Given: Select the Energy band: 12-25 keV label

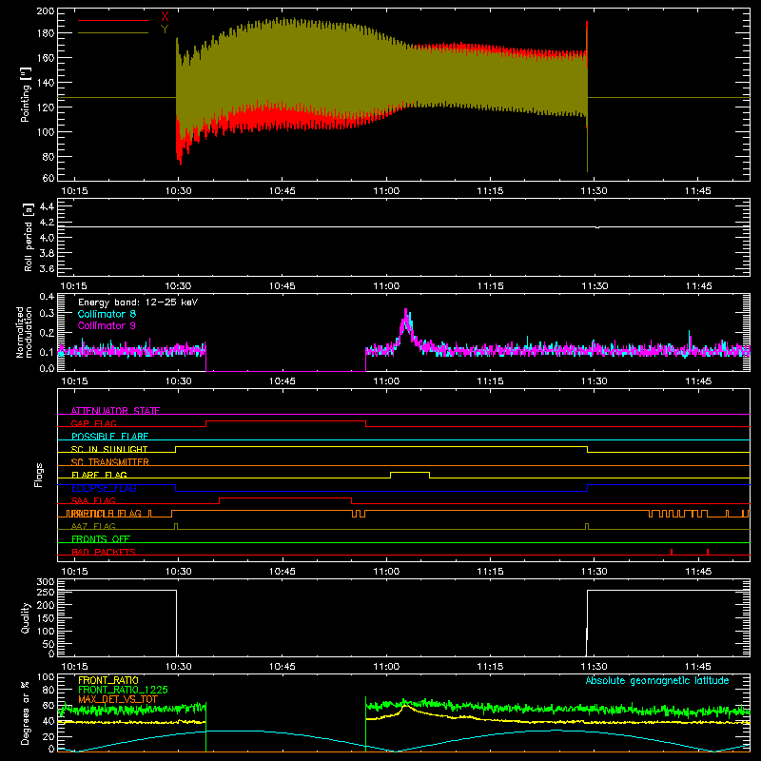Looking at the screenshot, I should coord(138,302).
